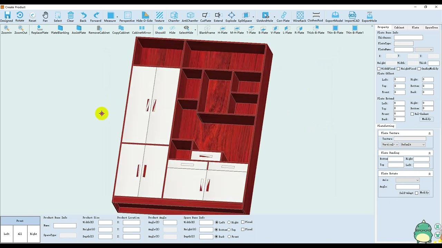
Task: Switch to the Cabinet tab
Action: tap(399, 27)
